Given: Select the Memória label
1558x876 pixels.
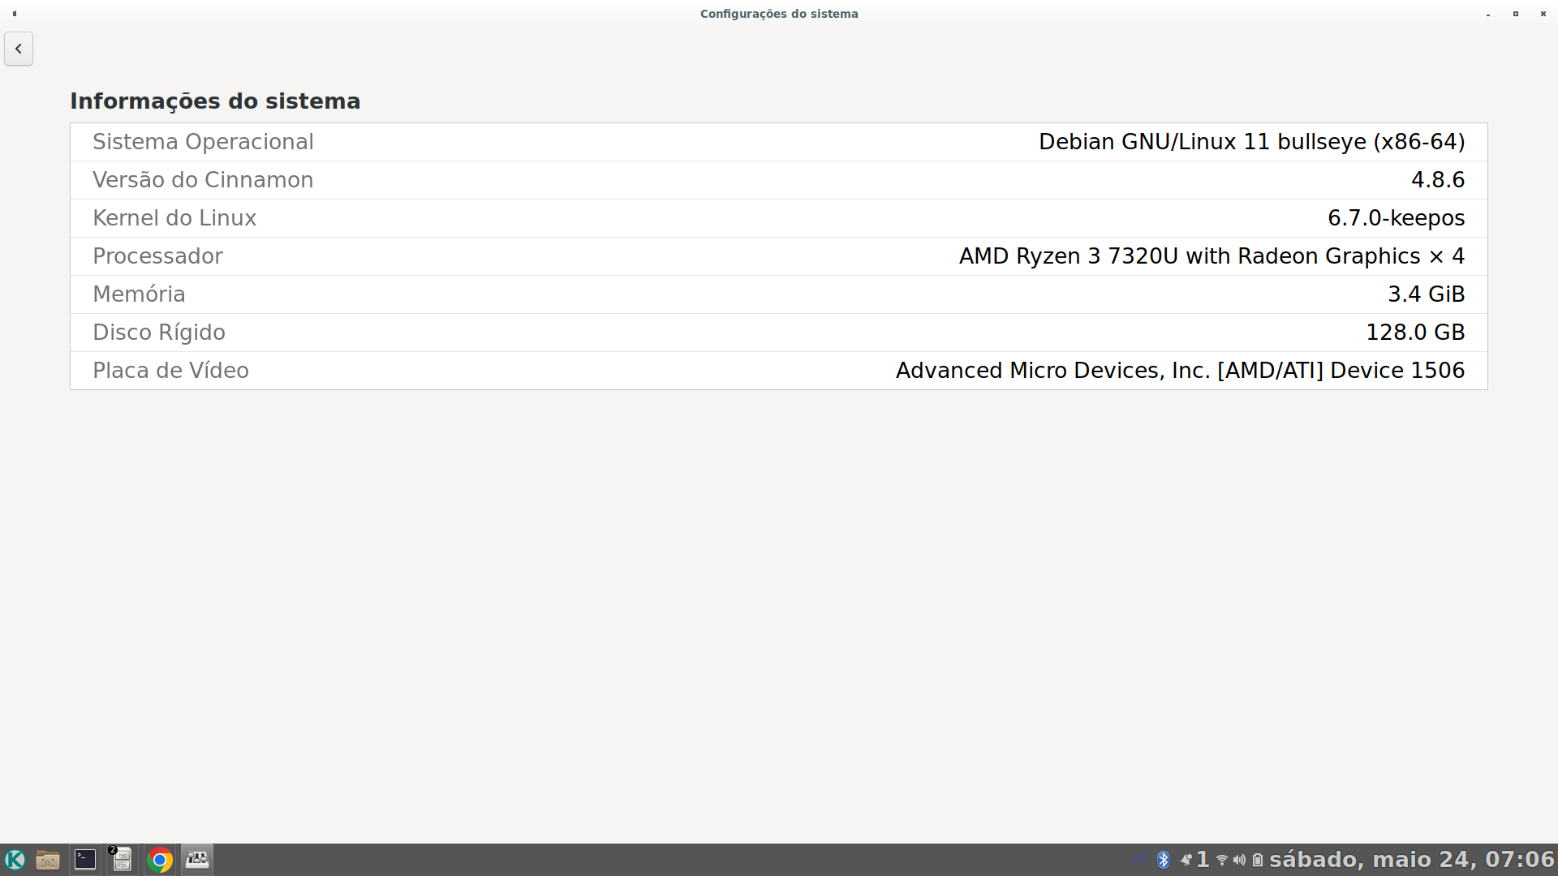Looking at the screenshot, I should pos(139,294).
